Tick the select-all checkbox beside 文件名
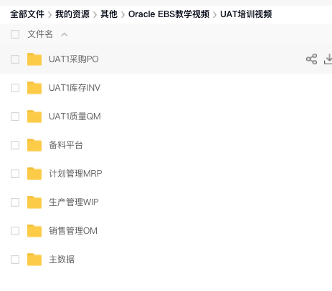The height and width of the screenshot is (291, 332). click(x=15, y=34)
